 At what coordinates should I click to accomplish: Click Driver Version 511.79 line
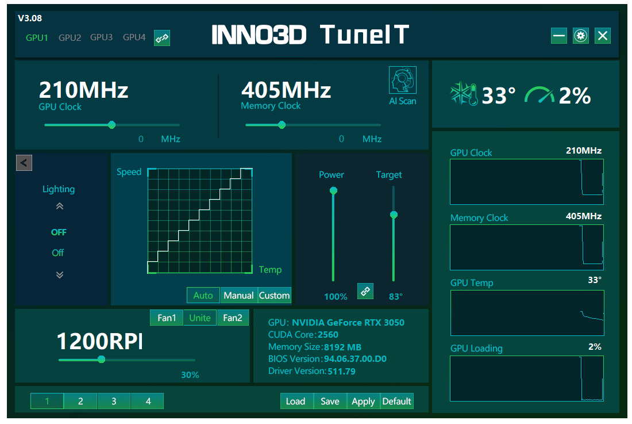pyautogui.click(x=312, y=371)
